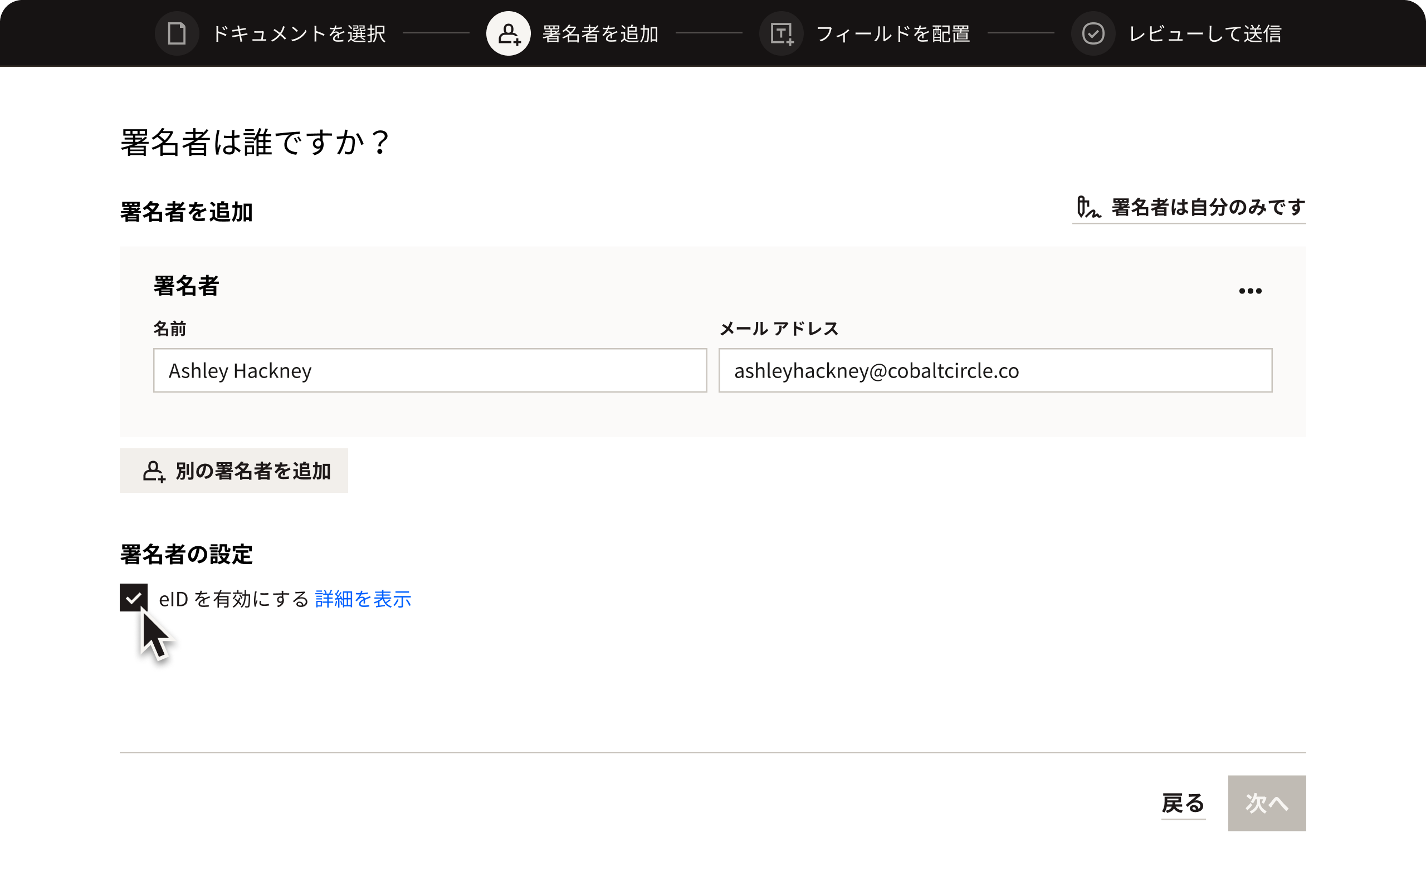Viewport: 1426px width, 891px height.
Task: Click the 名前 field containing Ashley Hackney
Action: coord(429,370)
